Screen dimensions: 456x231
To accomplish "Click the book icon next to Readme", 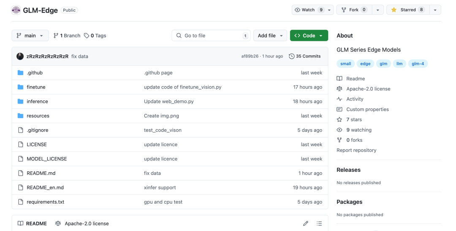I will (339, 79).
